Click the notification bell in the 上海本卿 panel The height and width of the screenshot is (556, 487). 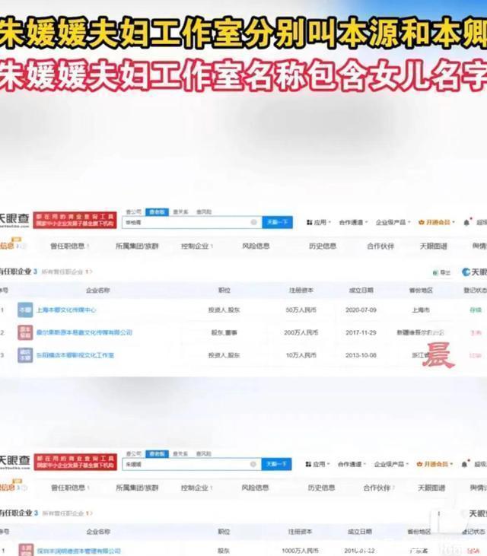pyautogui.click(x=467, y=222)
